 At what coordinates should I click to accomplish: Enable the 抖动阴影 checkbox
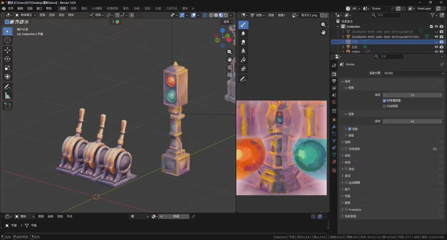coord(384,106)
